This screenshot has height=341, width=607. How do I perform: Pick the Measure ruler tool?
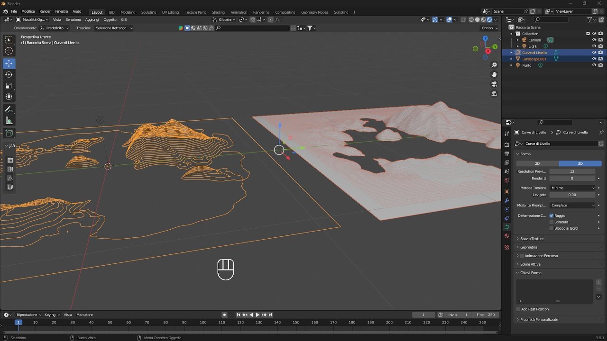coord(9,121)
